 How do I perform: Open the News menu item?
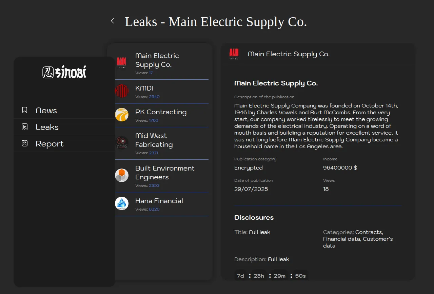tap(46, 111)
